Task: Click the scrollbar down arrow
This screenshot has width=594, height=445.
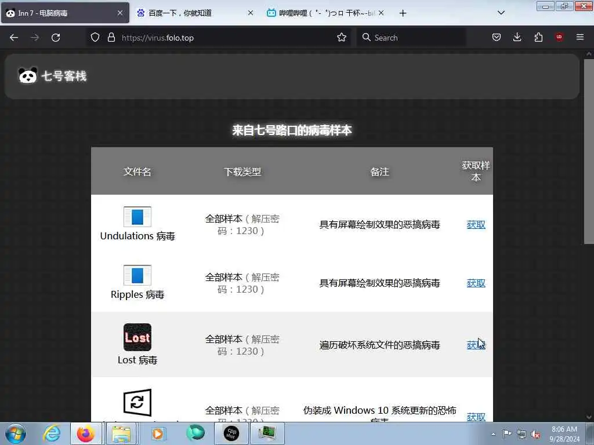Action: click(x=589, y=417)
